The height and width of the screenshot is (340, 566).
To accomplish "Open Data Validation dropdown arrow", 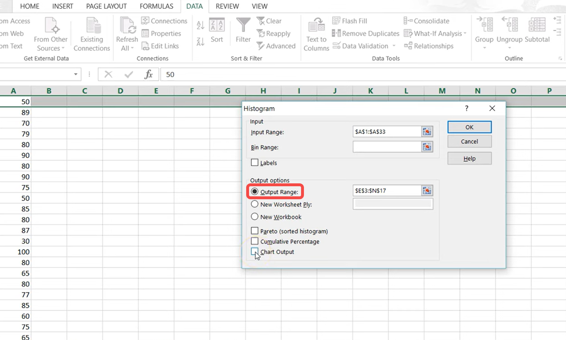I will [394, 46].
